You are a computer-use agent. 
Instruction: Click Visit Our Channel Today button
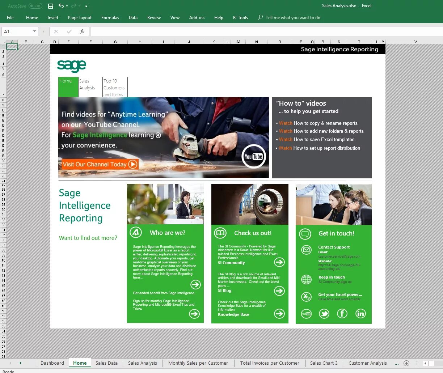[x=100, y=164]
